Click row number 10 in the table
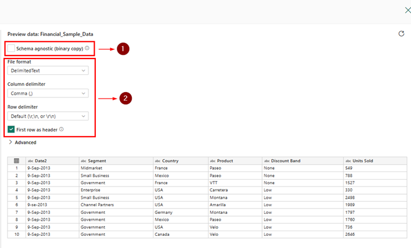This screenshot has height=248, width=411. tap(17, 235)
